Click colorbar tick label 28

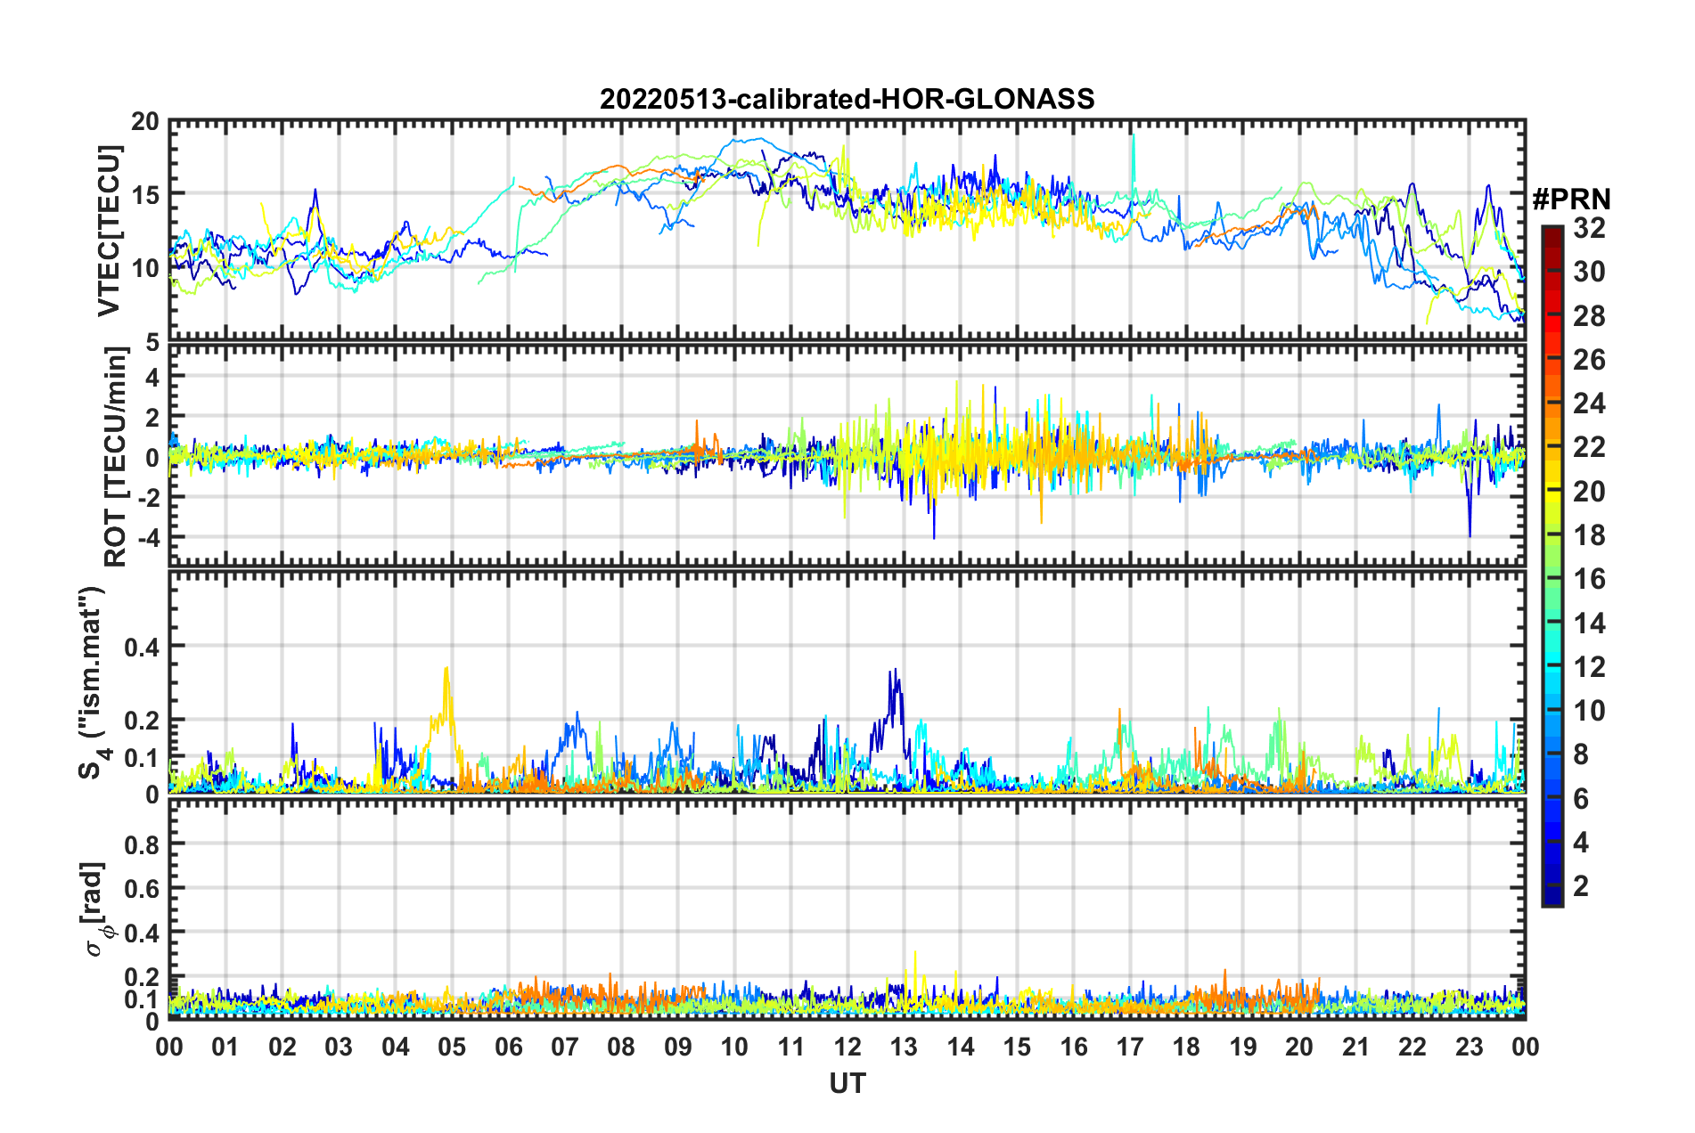[1589, 316]
